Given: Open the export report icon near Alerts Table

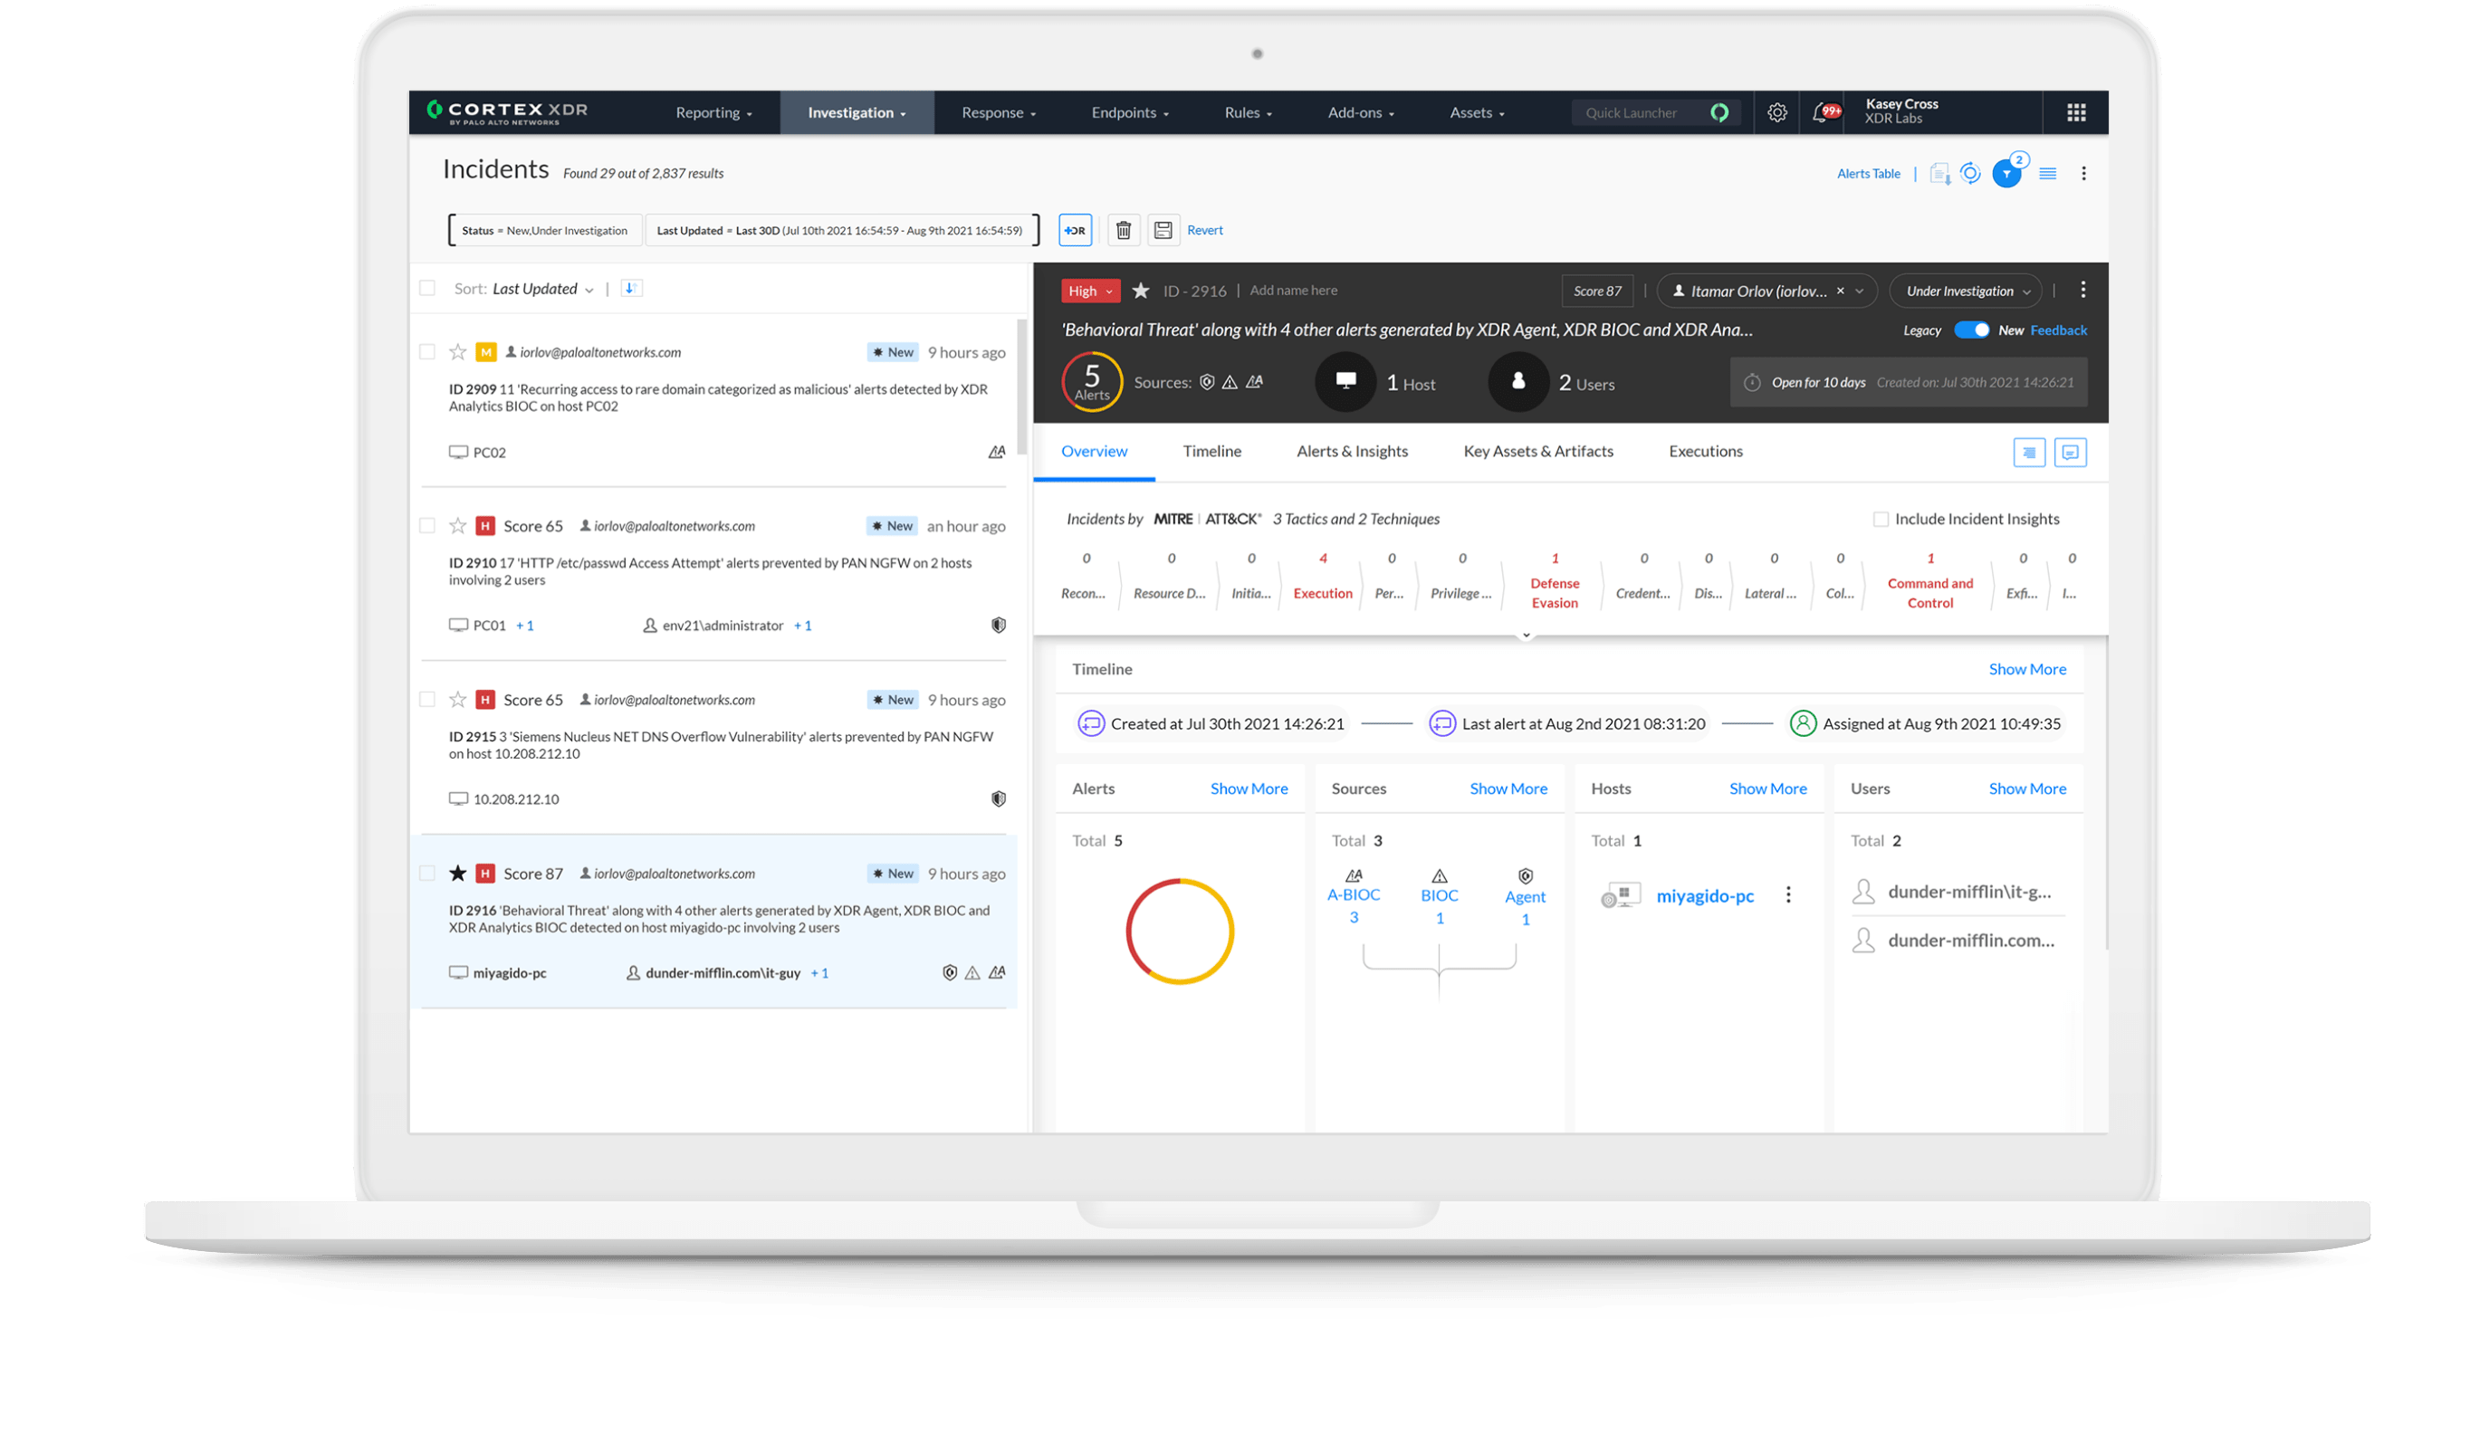Looking at the screenshot, I should click(x=1939, y=173).
